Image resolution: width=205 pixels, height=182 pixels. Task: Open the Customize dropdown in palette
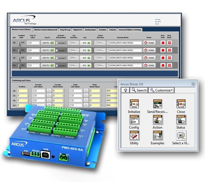(161, 90)
